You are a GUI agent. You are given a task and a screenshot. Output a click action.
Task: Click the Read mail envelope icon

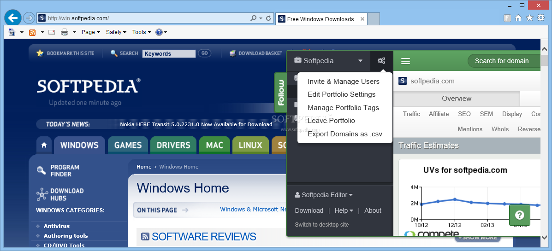coord(52,32)
